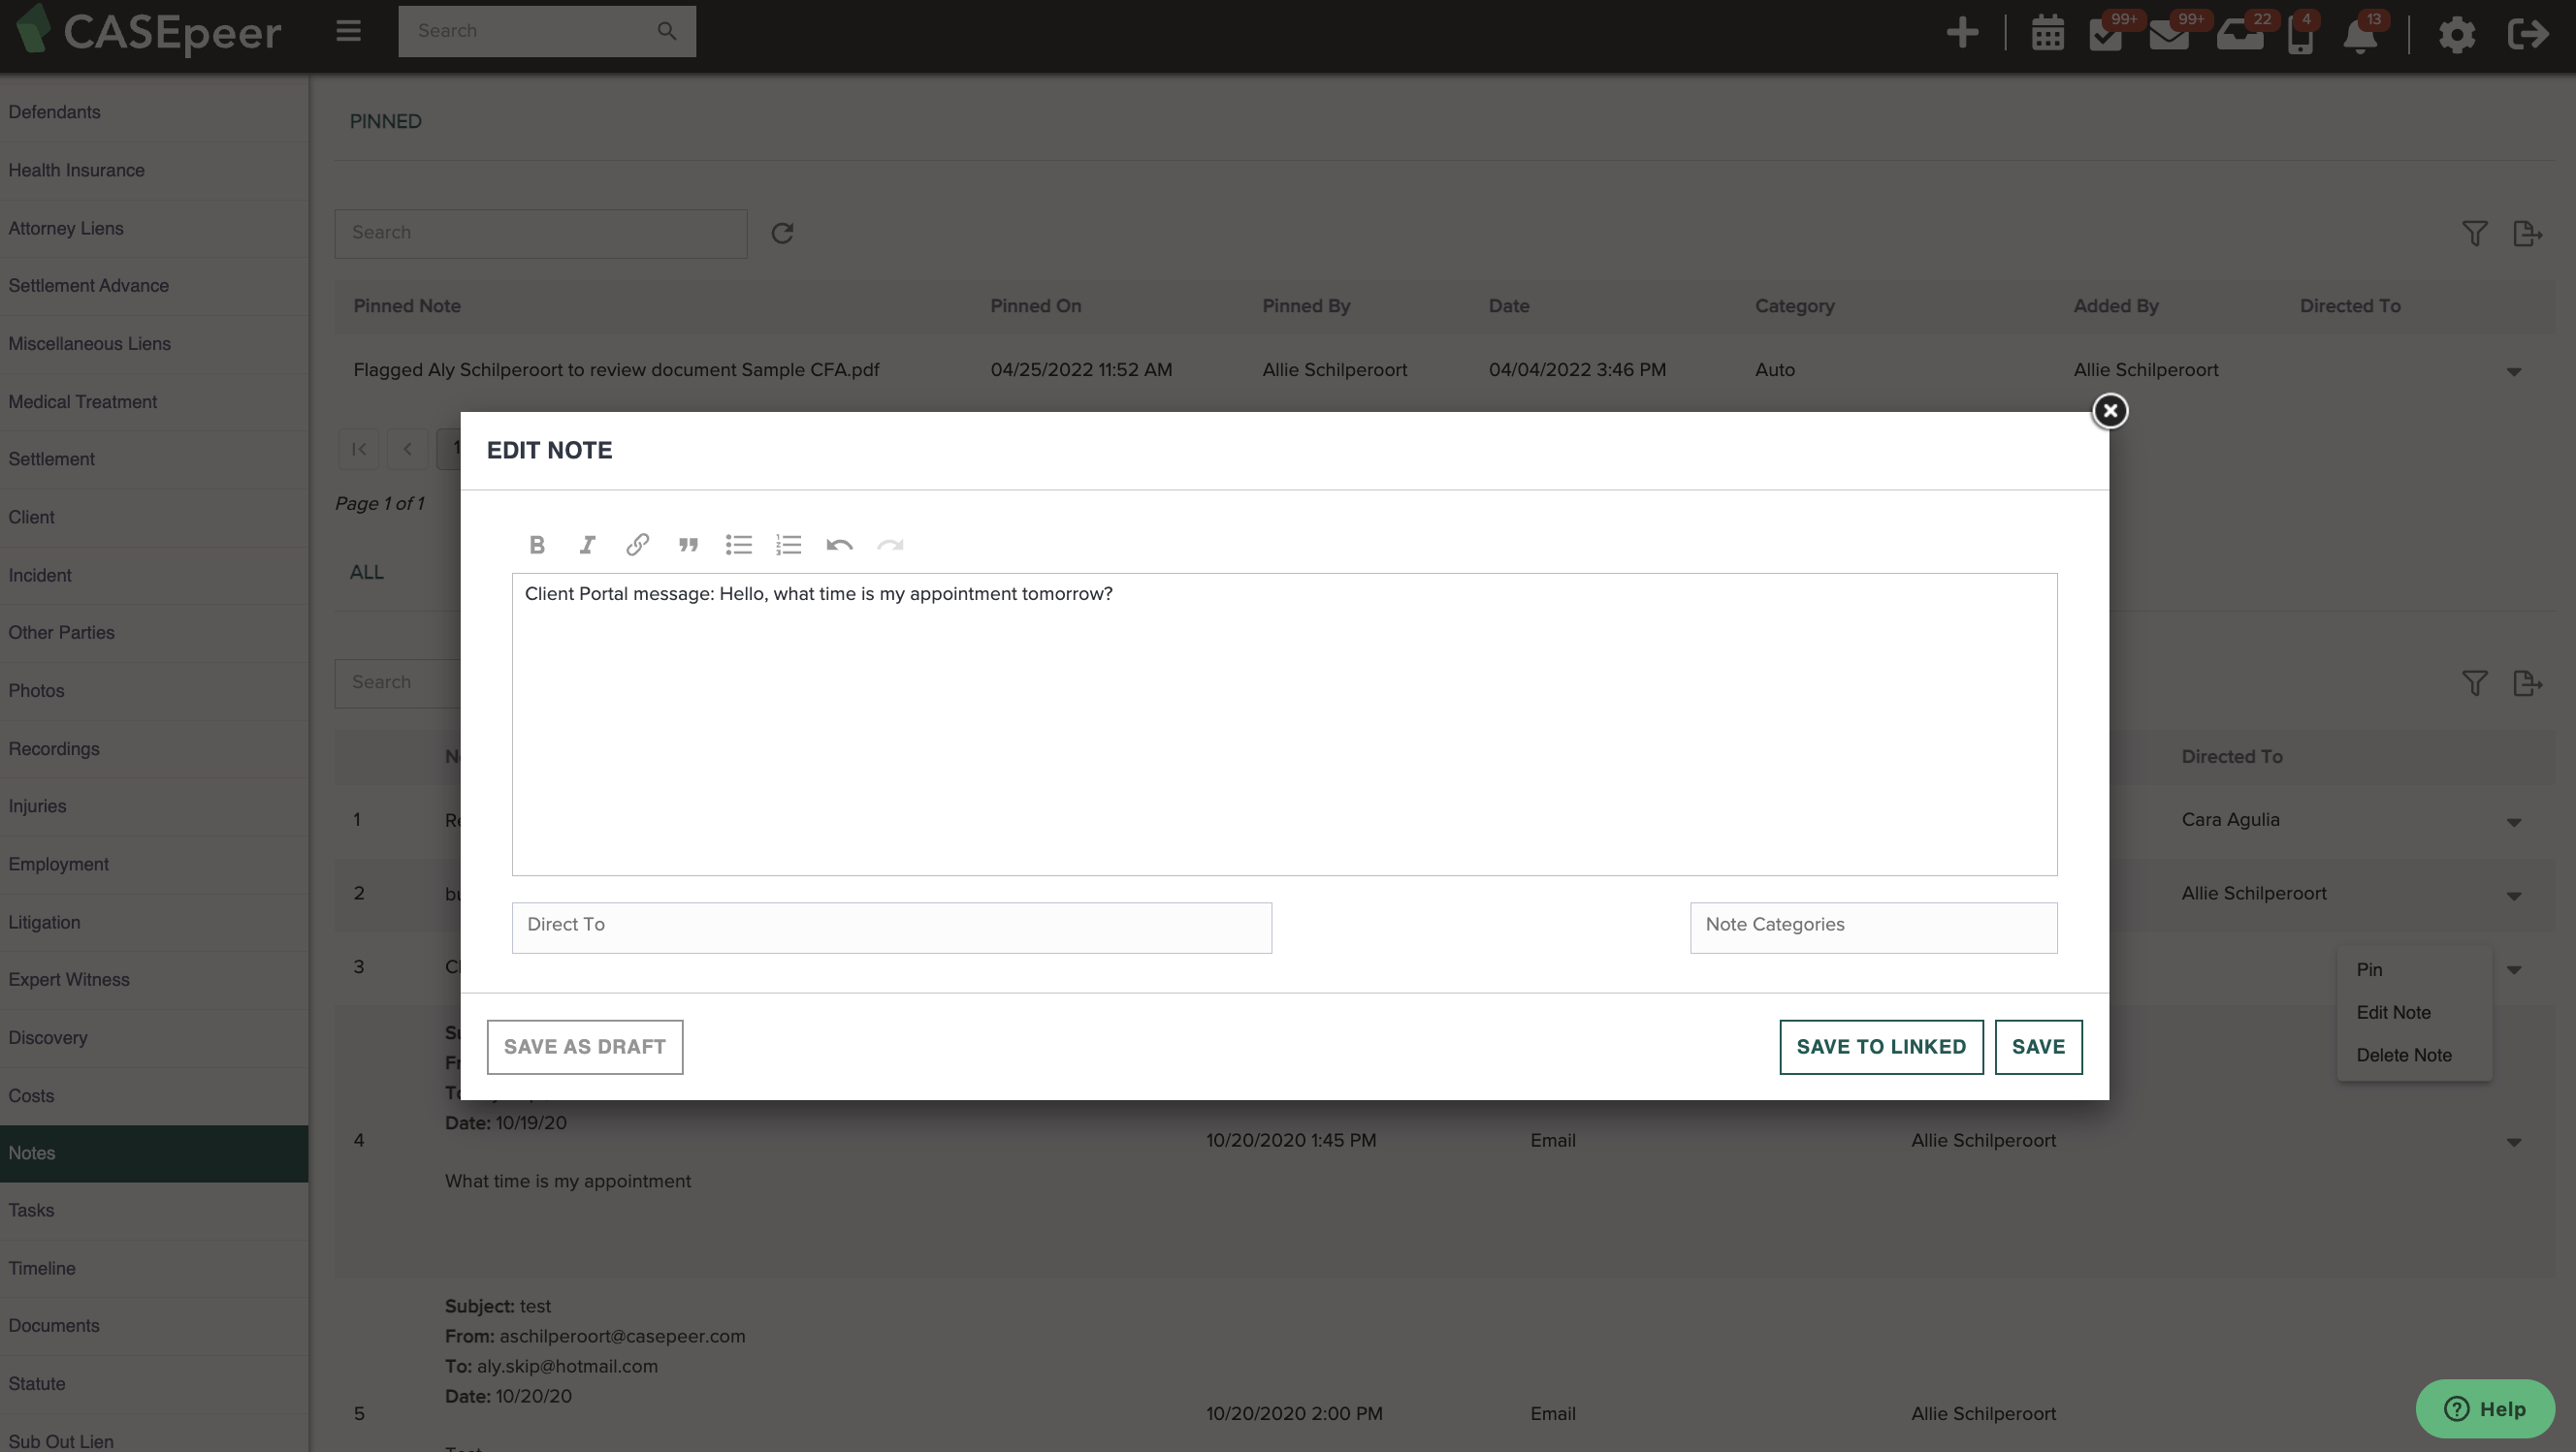Open Expert Witness in sidebar
This screenshot has height=1452, width=2576.
coord(154,979)
